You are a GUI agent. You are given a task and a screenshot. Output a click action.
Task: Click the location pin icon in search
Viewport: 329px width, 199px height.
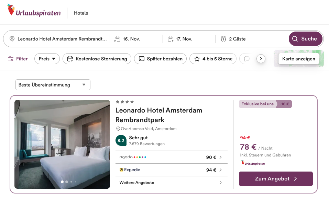point(12,39)
